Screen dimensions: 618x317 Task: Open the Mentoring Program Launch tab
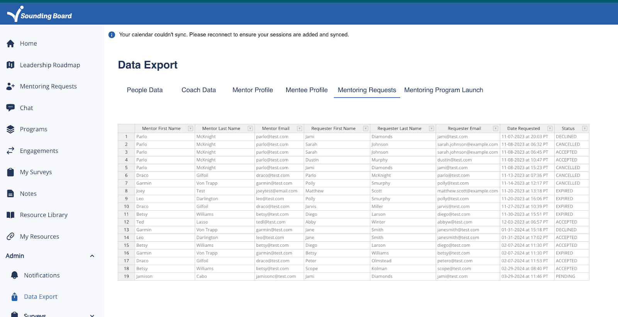[x=443, y=90]
